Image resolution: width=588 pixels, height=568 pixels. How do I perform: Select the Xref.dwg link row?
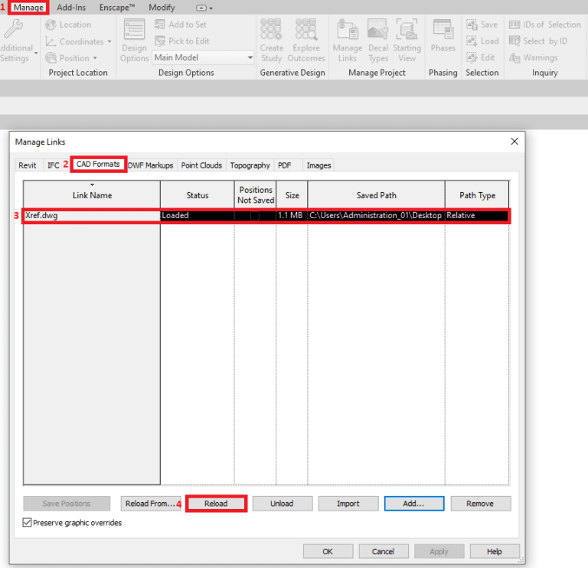(90, 216)
